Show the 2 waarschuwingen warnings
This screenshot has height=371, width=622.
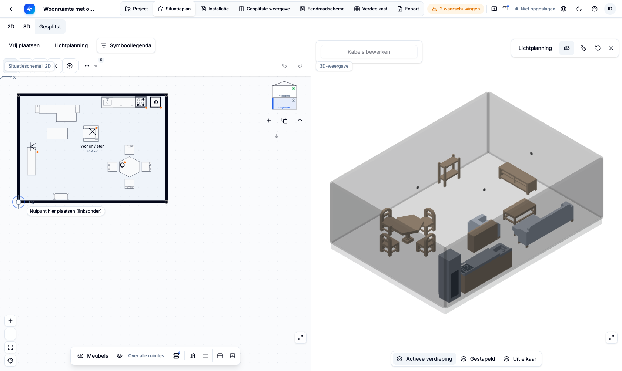click(456, 9)
